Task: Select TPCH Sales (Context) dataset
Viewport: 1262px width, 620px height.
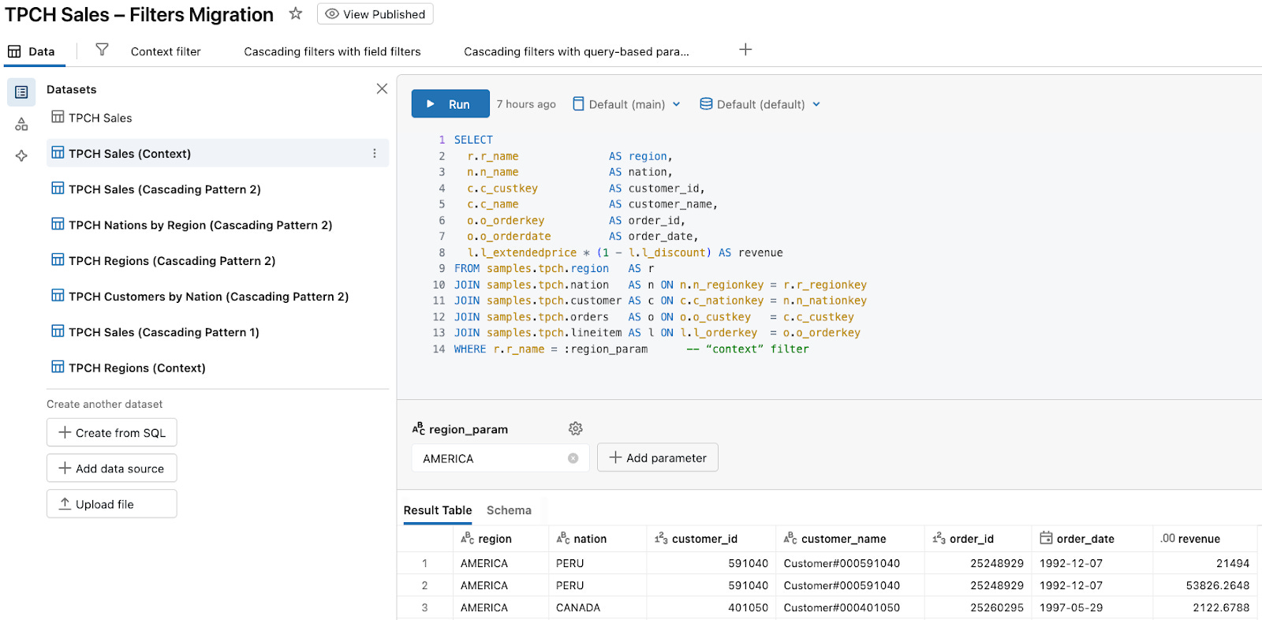Action: click(x=217, y=153)
